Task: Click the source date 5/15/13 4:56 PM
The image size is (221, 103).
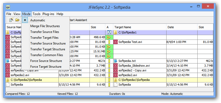Action: [x=69, y=85]
